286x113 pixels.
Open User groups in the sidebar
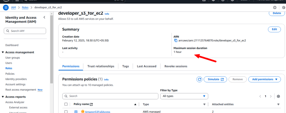[13, 57]
